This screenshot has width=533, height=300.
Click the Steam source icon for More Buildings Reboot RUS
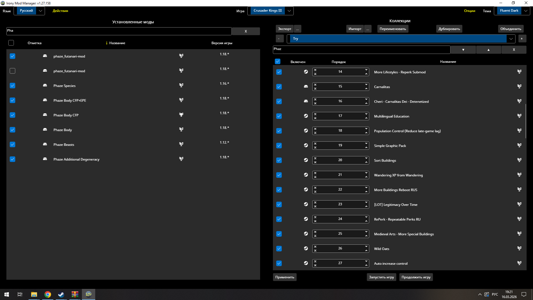(306, 189)
